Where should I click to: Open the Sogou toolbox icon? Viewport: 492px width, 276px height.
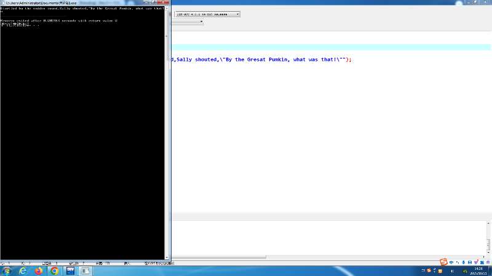point(482,263)
